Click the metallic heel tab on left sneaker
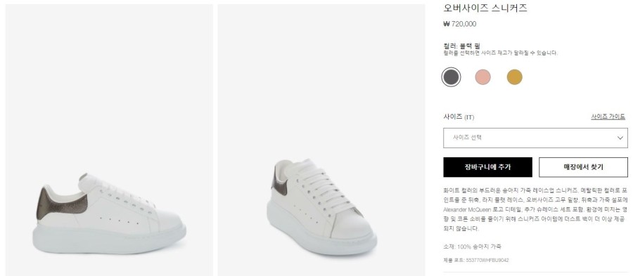This screenshot has height=276, width=633. click(x=60, y=204)
